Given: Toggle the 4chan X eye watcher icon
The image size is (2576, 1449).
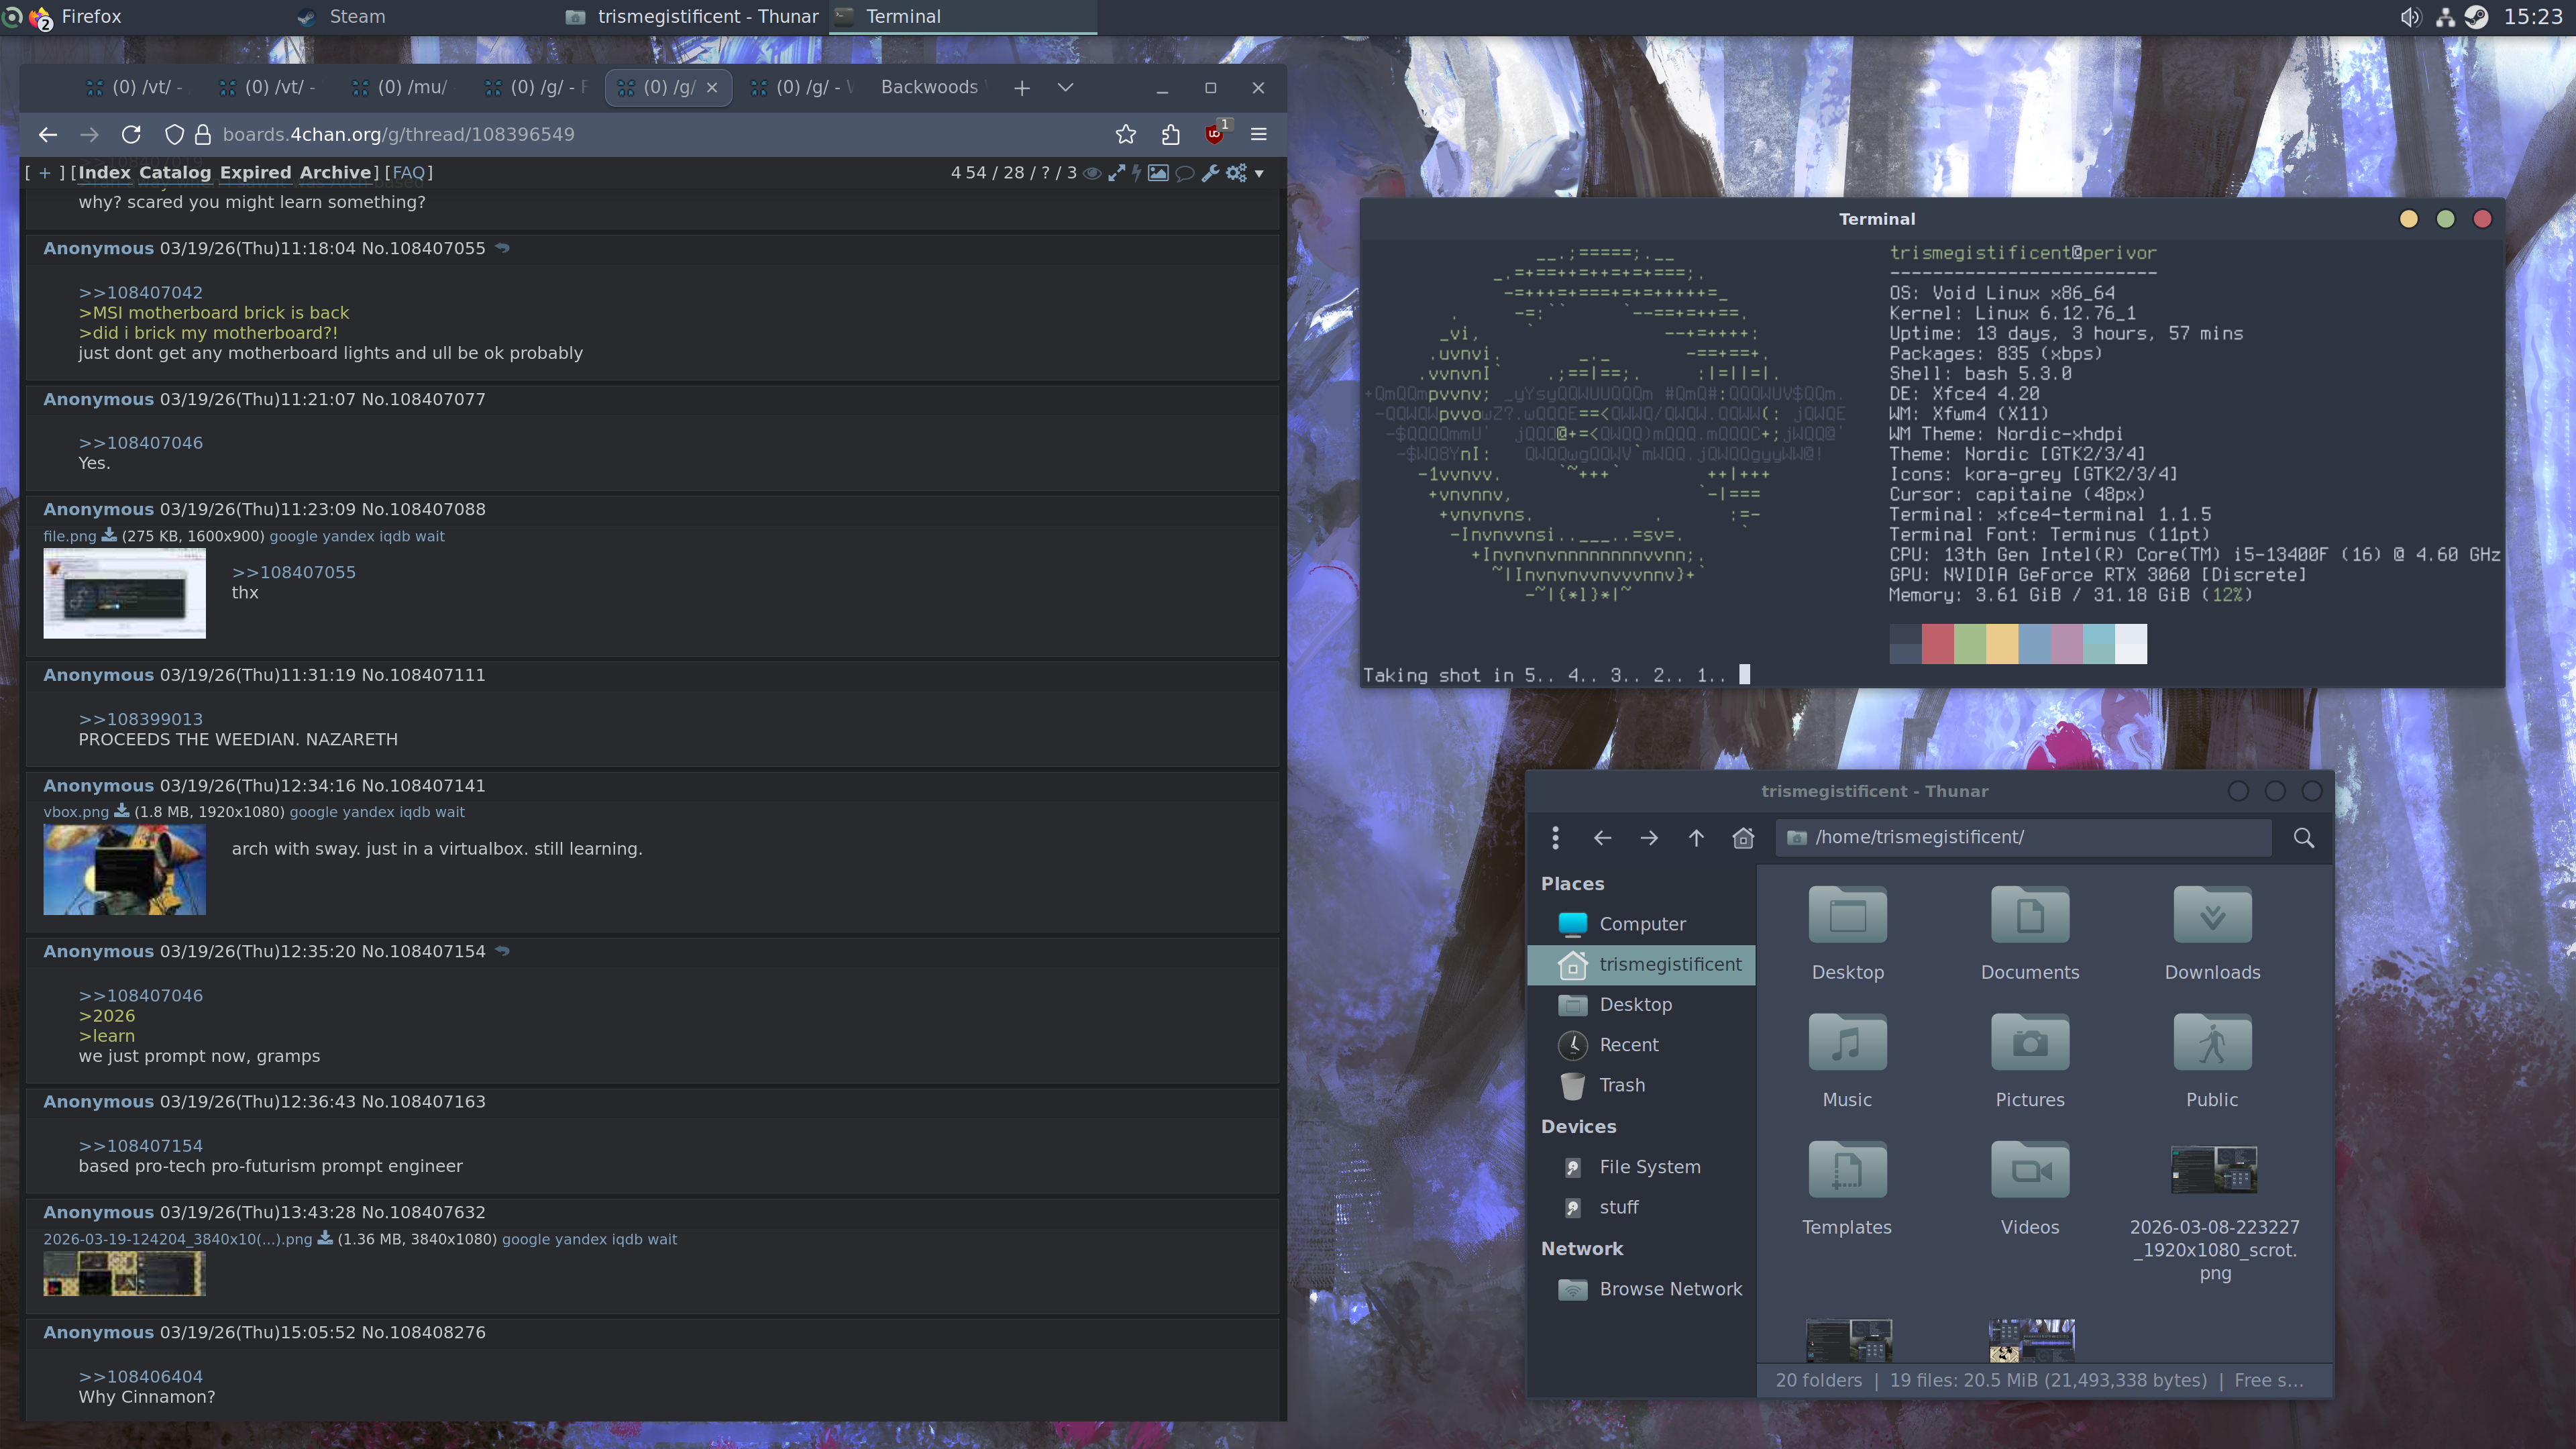Looking at the screenshot, I should click(x=1092, y=173).
